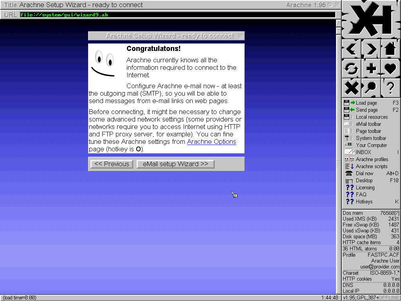The width and height of the screenshot is (401, 301).
Task: Click the Licensing question marks icon
Action: click(350, 187)
